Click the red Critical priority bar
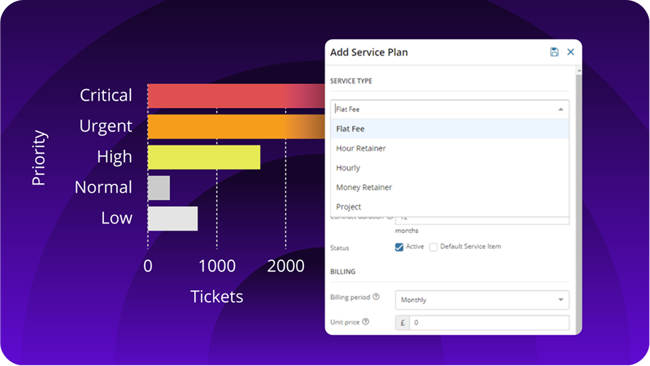This screenshot has width=650, height=366. point(234,96)
